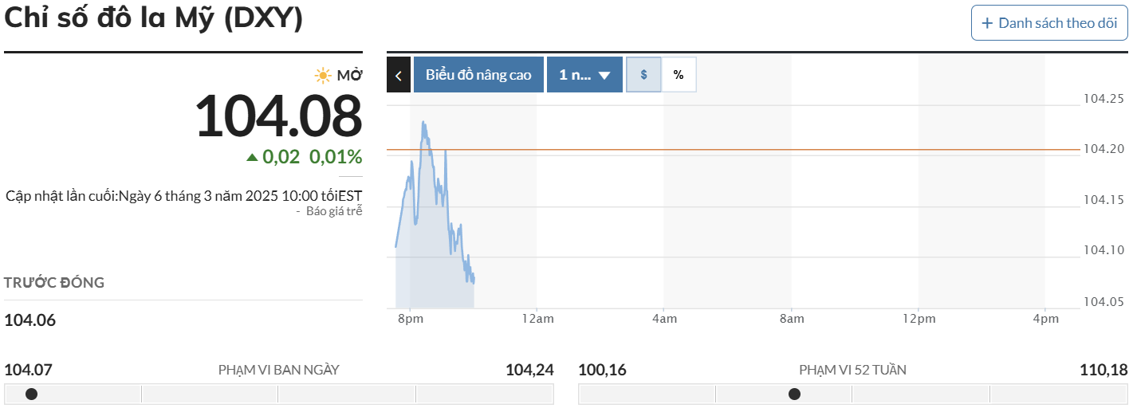Click the Chỉ số đô la Mỹ (DXY) heading
This screenshot has height=412, width=1133.
point(154,19)
